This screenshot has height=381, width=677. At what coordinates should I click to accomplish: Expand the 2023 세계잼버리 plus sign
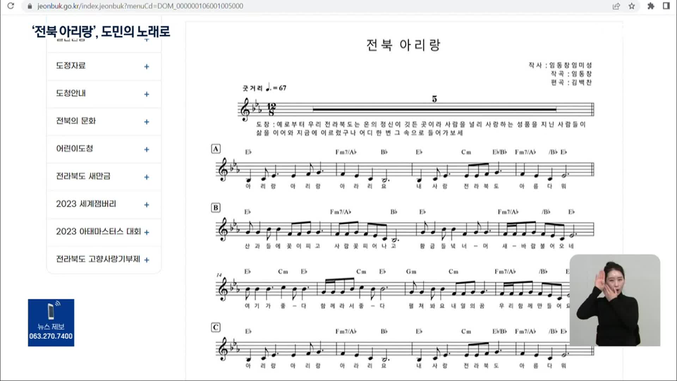click(x=147, y=205)
